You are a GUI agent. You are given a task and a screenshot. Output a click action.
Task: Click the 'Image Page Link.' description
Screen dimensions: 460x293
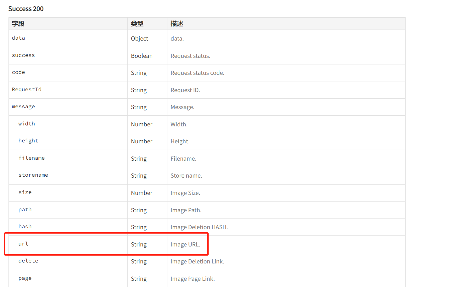coord(193,279)
